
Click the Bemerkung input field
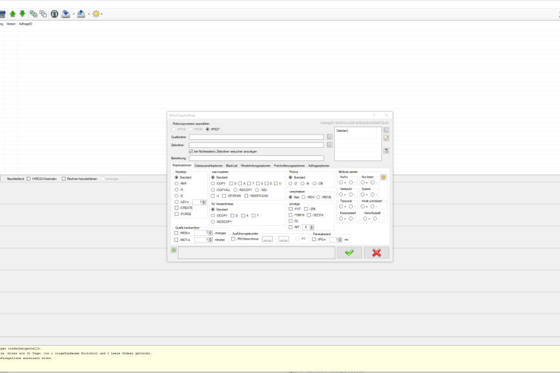[256, 158]
